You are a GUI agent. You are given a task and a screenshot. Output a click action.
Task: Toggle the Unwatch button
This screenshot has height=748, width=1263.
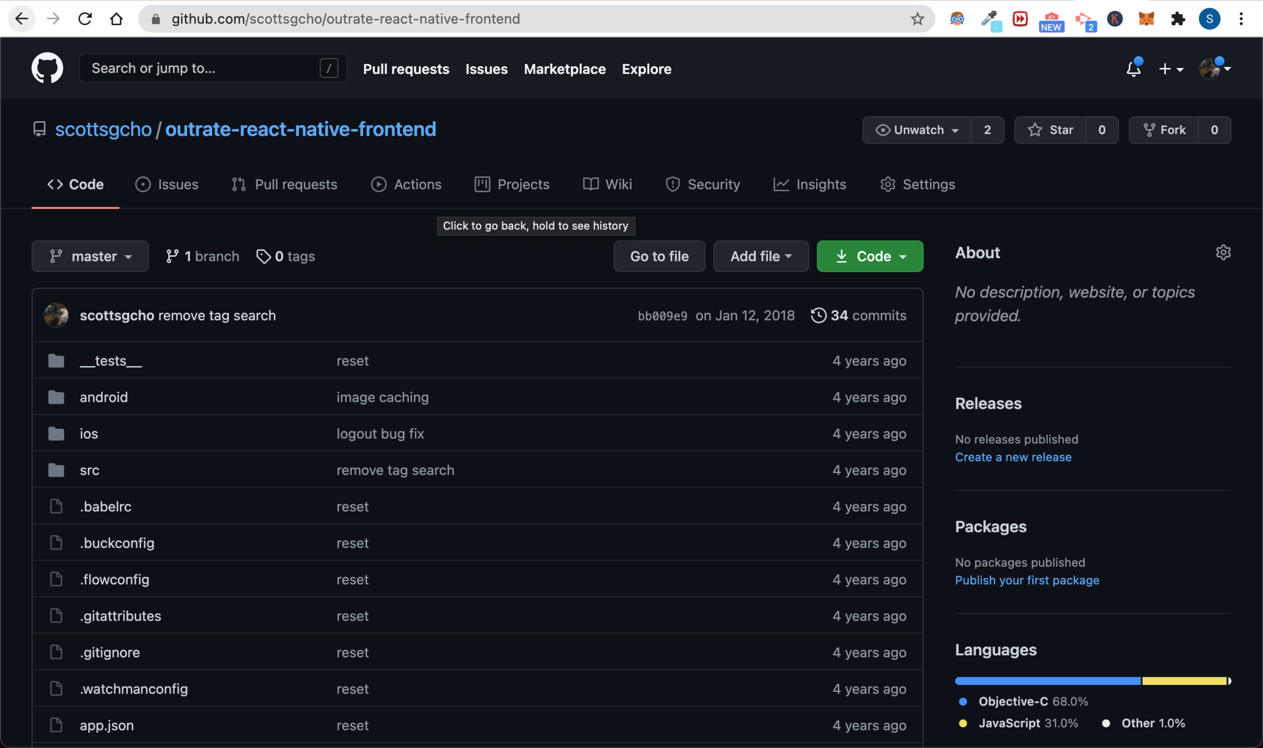click(917, 130)
